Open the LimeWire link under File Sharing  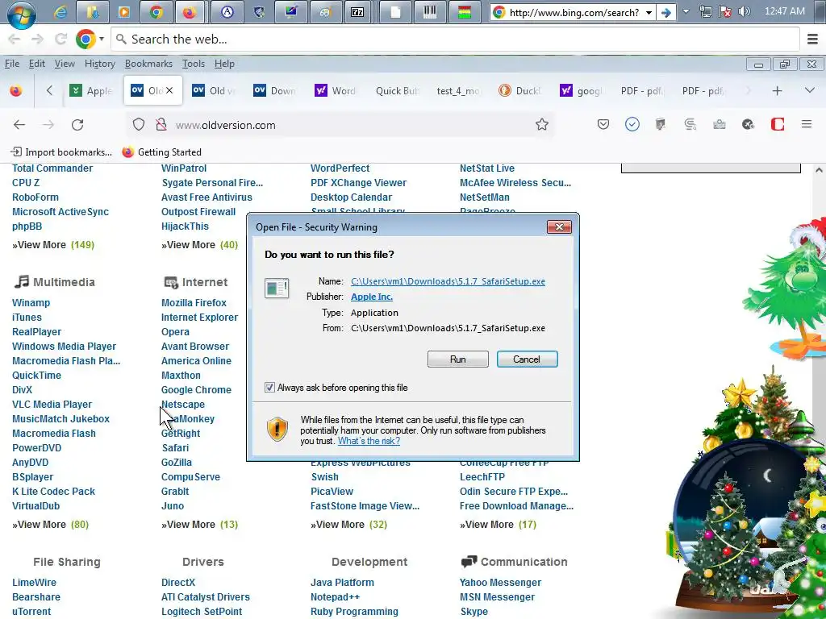point(34,584)
